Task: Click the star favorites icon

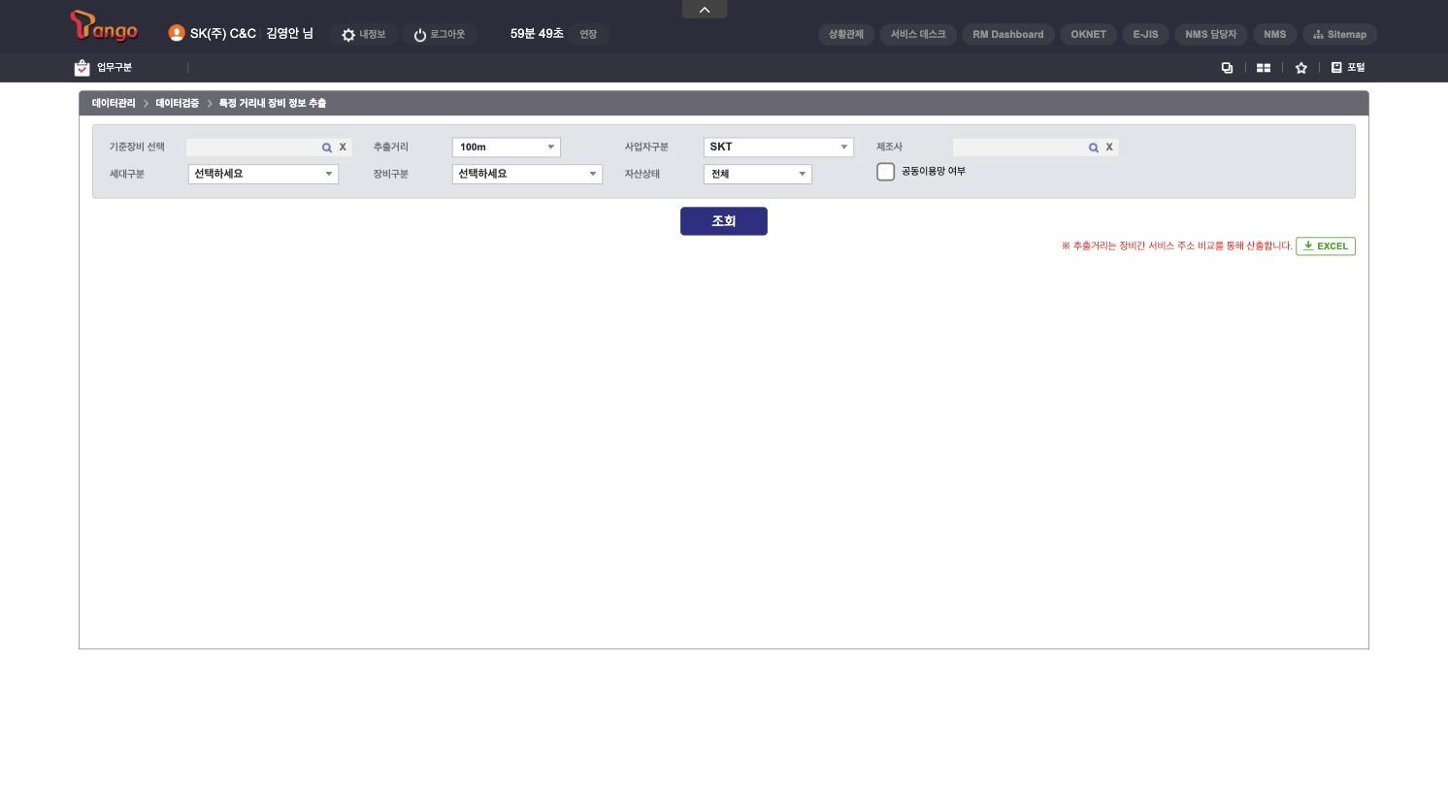Action: 1301,68
